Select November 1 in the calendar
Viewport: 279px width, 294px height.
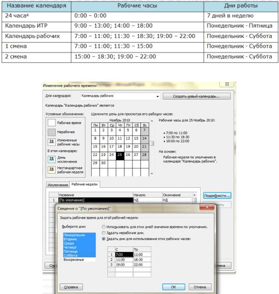pyautogui.click(x=95, y=131)
